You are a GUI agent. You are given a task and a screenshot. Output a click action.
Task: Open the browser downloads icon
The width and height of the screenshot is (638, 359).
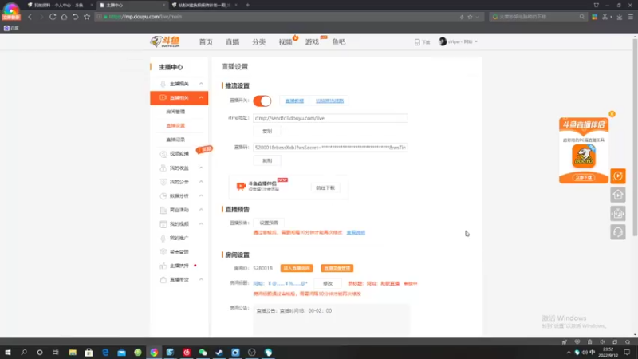click(x=620, y=17)
